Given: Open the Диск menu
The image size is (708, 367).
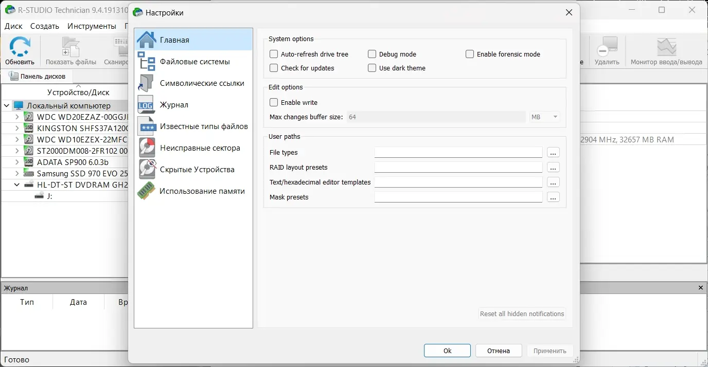Looking at the screenshot, I should click(x=13, y=26).
